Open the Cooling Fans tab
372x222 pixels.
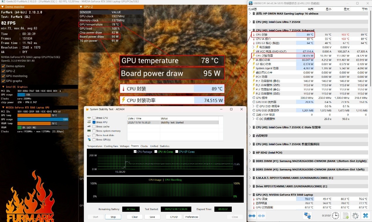click(x=111, y=146)
